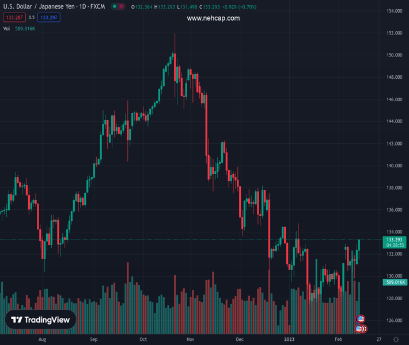Click the lower US flag event marker

(x=359, y=329)
